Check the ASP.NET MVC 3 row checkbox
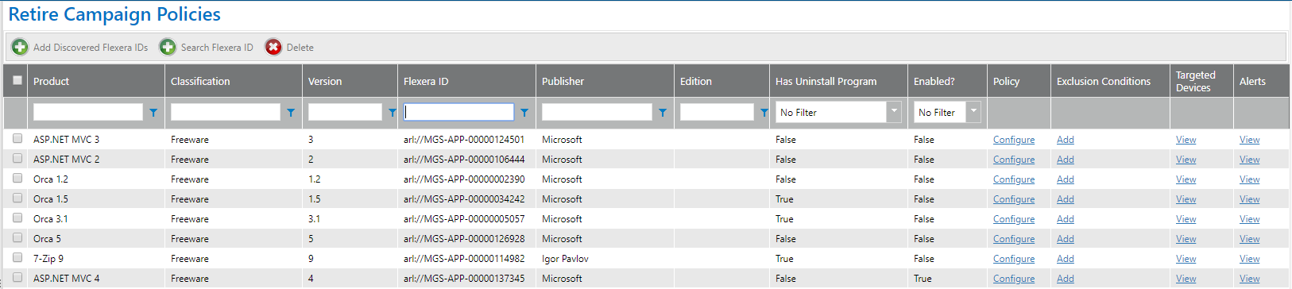This screenshot has width=1292, height=289. point(17,138)
